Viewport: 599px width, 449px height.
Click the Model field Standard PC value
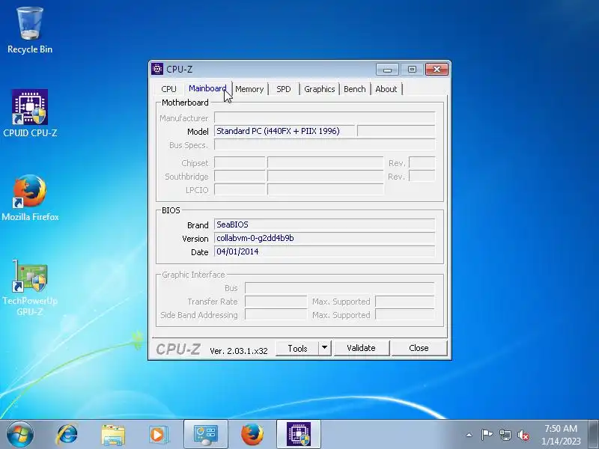pyautogui.click(x=285, y=131)
